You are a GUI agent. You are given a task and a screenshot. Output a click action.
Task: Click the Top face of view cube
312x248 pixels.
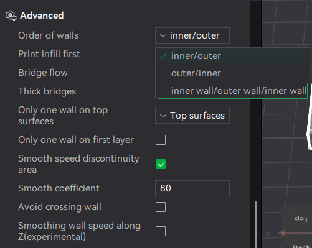coord(301,218)
